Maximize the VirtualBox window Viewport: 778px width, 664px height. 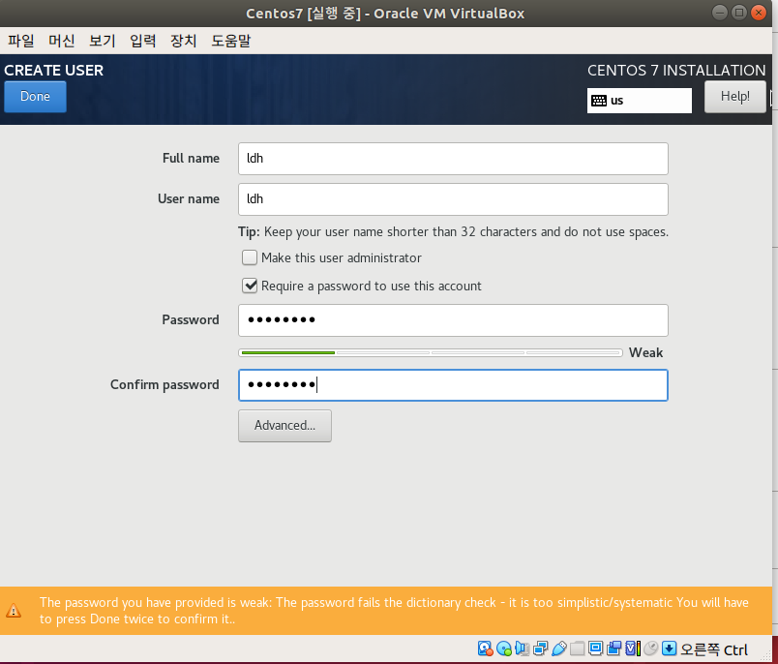(x=738, y=13)
